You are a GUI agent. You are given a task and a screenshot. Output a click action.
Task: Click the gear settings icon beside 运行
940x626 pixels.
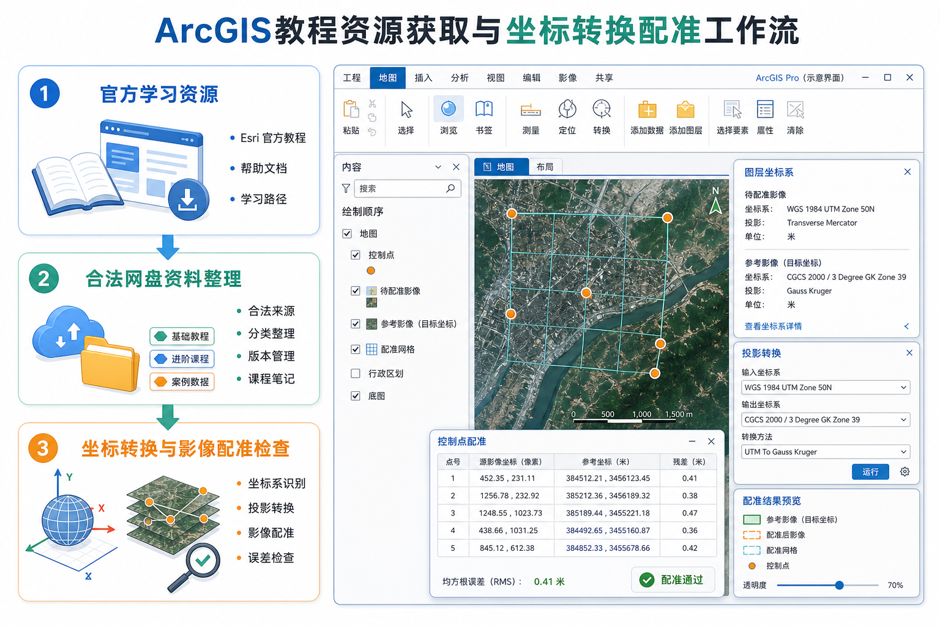(905, 471)
